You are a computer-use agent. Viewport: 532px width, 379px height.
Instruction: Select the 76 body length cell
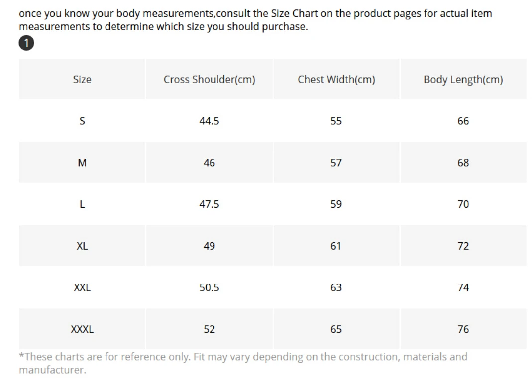click(463, 329)
